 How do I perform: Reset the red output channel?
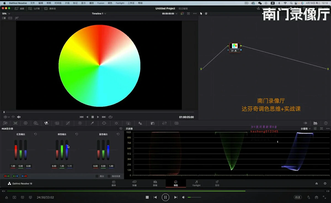pos(36,134)
